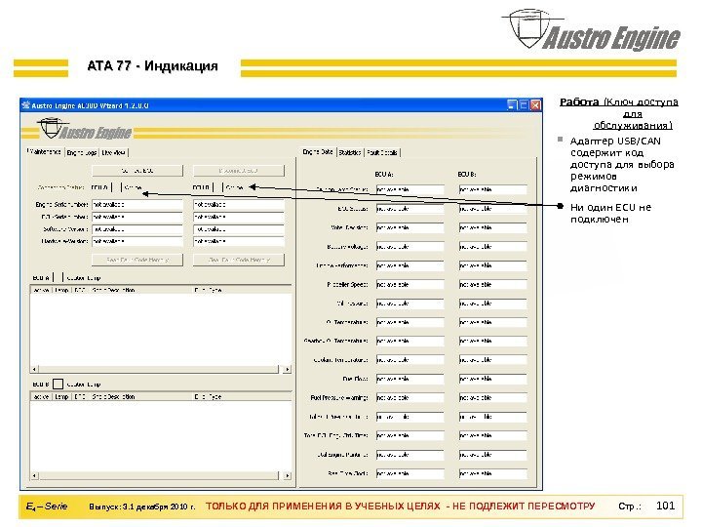This screenshot has width=702, height=527.
Task: Click the ECU B Coolant Temperature field
Action: pyautogui.click(x=493, y=360)
